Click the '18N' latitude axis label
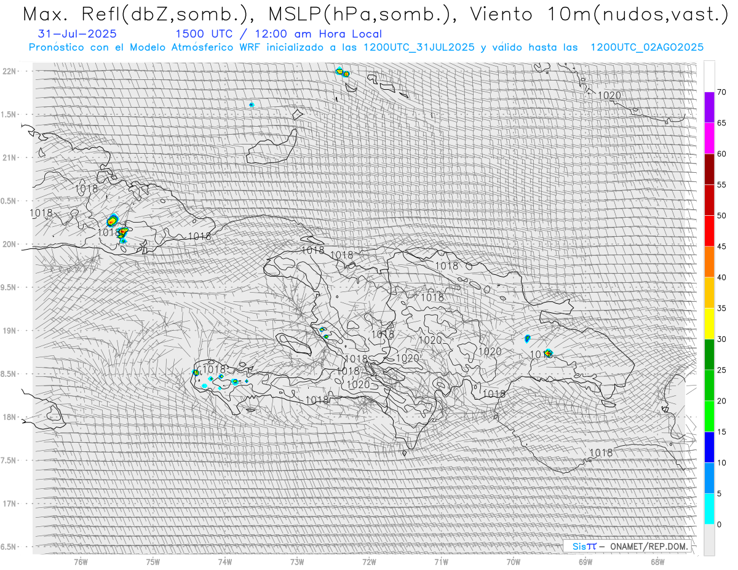 coord(10,417)
